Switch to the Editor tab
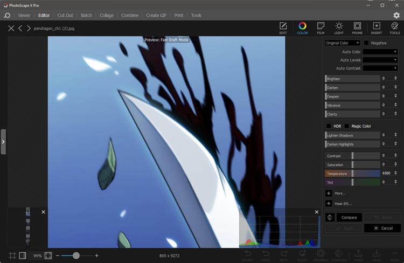Screen dimensions: 404x263 point(44,15)
